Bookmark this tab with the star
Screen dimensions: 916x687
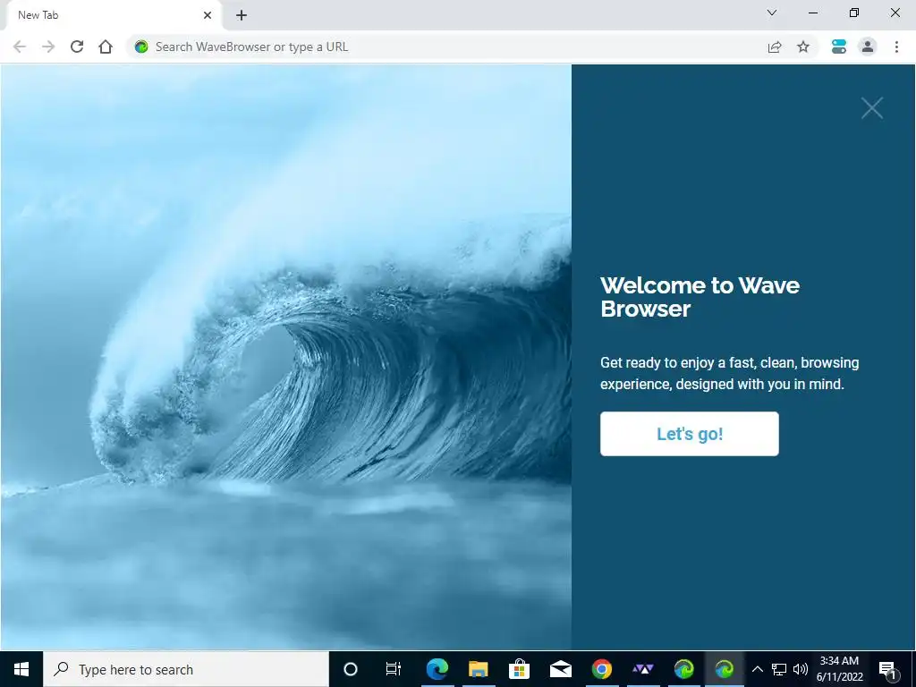803,47
